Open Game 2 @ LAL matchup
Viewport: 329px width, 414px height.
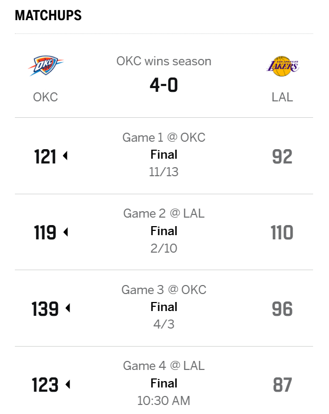pos(164,213)
